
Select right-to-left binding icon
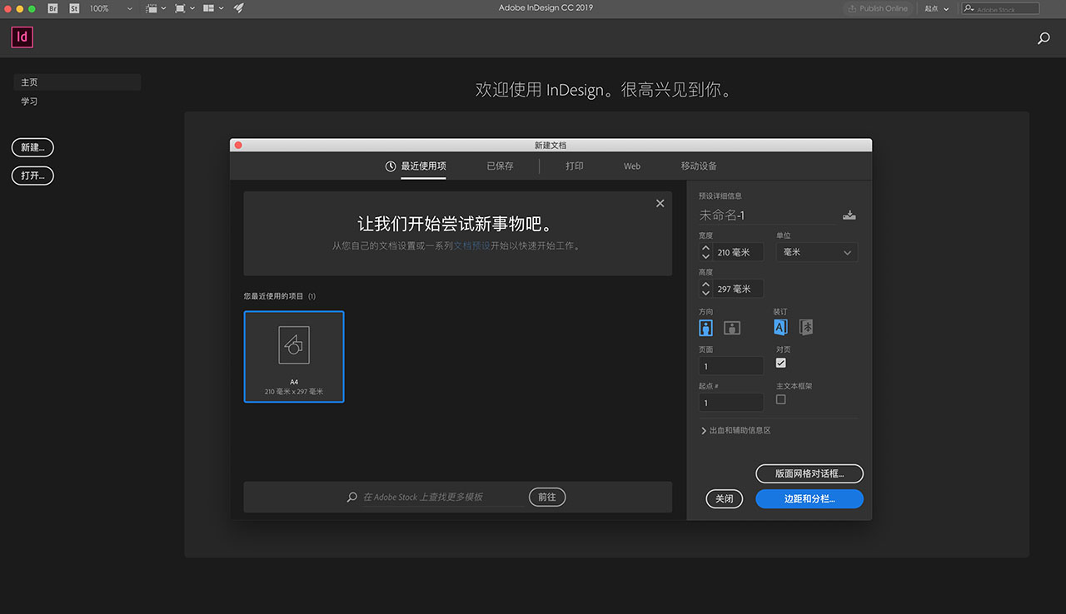click(806, 327)
